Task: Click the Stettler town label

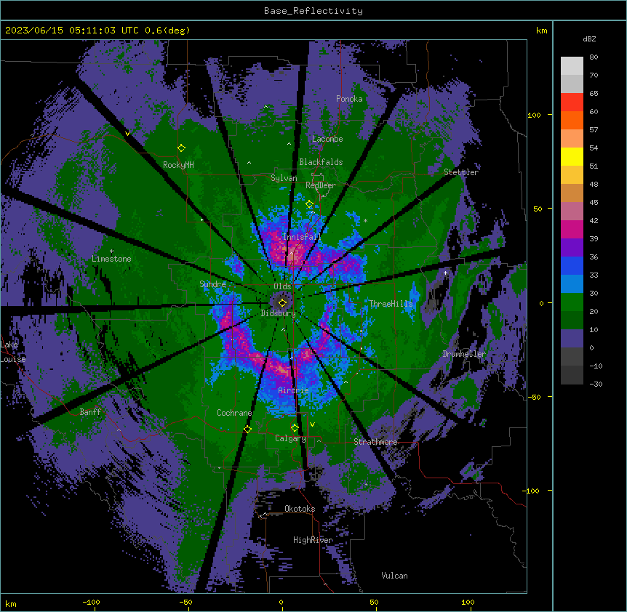Action: pos(461,172)
